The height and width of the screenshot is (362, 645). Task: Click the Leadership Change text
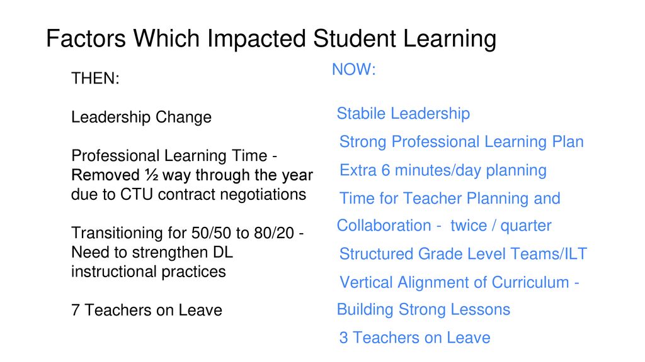tap(141, 117)
